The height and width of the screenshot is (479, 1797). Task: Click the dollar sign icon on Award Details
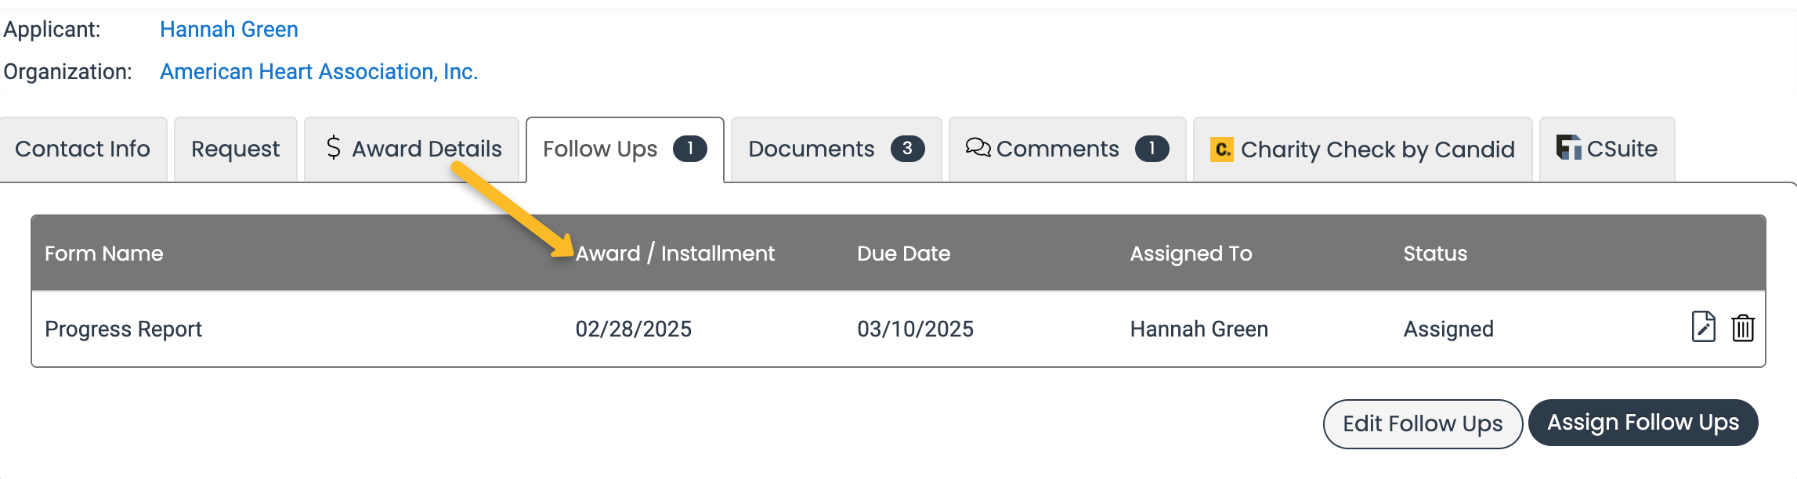pyautogui.click(x=334, y=147)
